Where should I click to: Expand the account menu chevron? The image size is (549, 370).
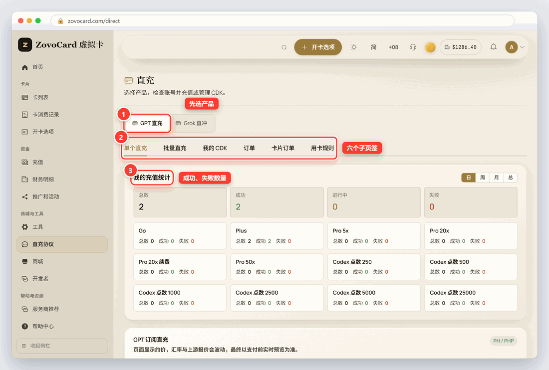click(x=522, y=47)
